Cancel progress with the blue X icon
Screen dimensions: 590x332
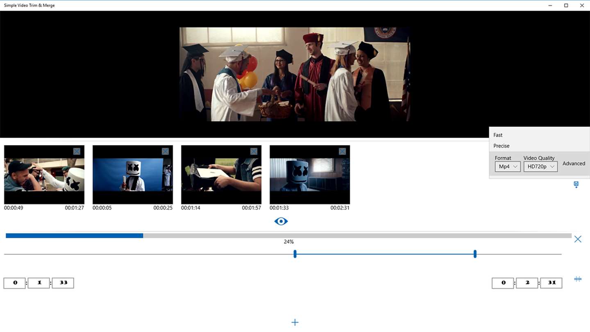pyautogui.click(x=578, y=239)
